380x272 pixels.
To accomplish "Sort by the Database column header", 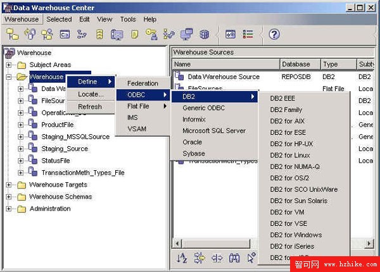I will click(300, 64).
